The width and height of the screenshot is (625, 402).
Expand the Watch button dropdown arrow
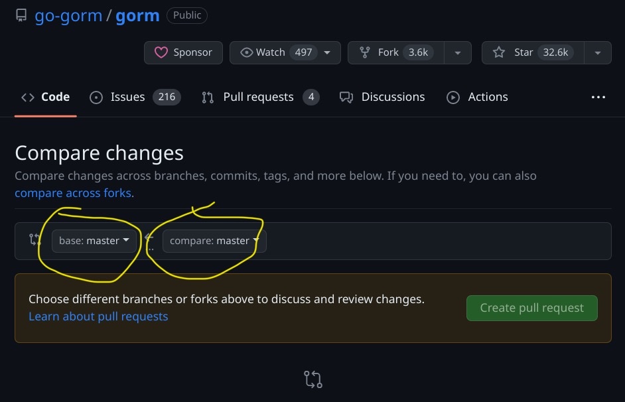tap(327, 52)
